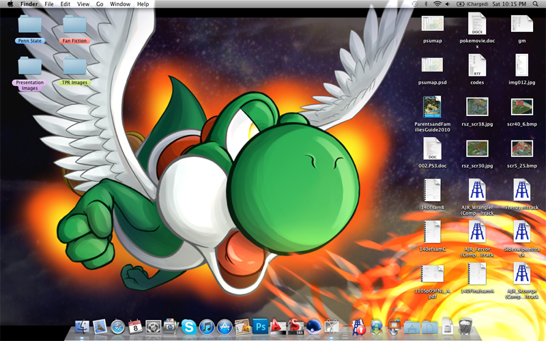Open iTunes music note icon

click(207, 327)
